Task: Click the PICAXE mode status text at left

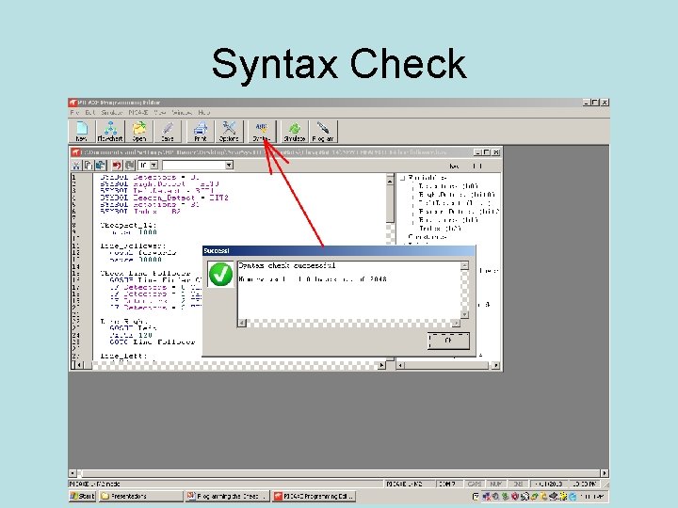Action: click(95, 484)
